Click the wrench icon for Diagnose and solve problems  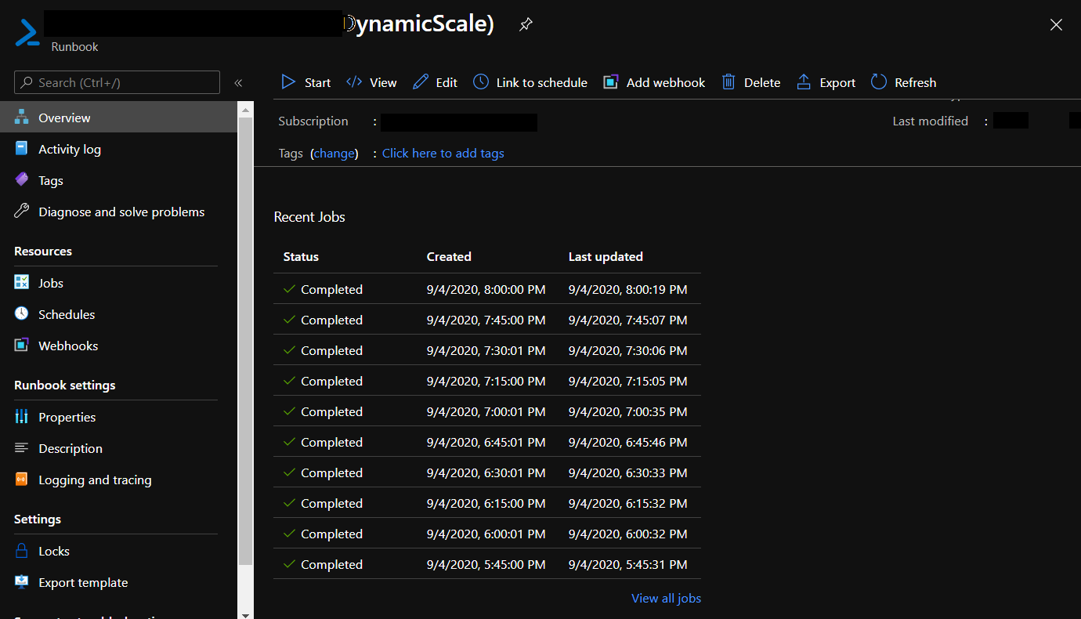22,212
